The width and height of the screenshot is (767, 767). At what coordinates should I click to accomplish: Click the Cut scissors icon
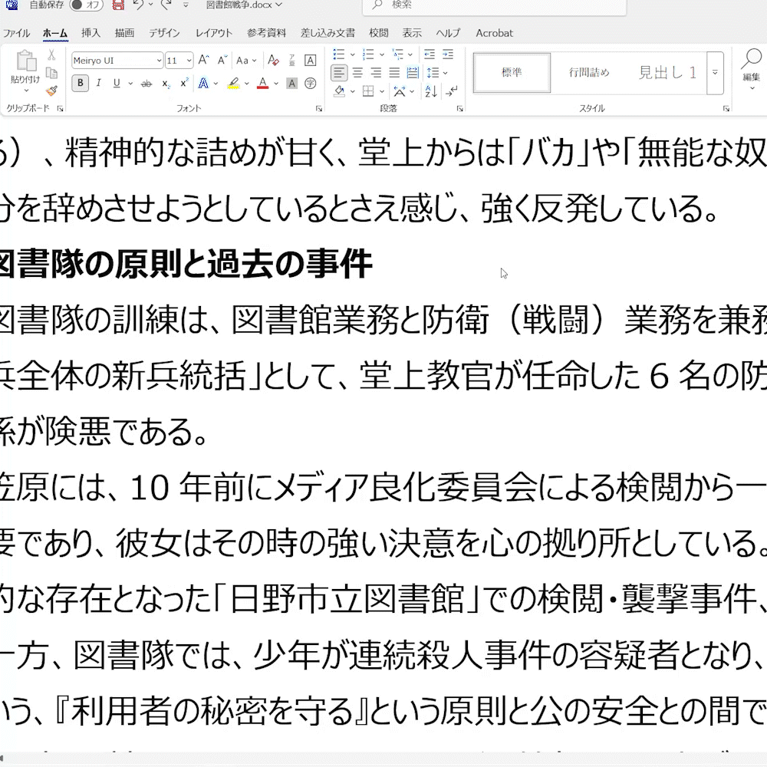coord(51,55)
